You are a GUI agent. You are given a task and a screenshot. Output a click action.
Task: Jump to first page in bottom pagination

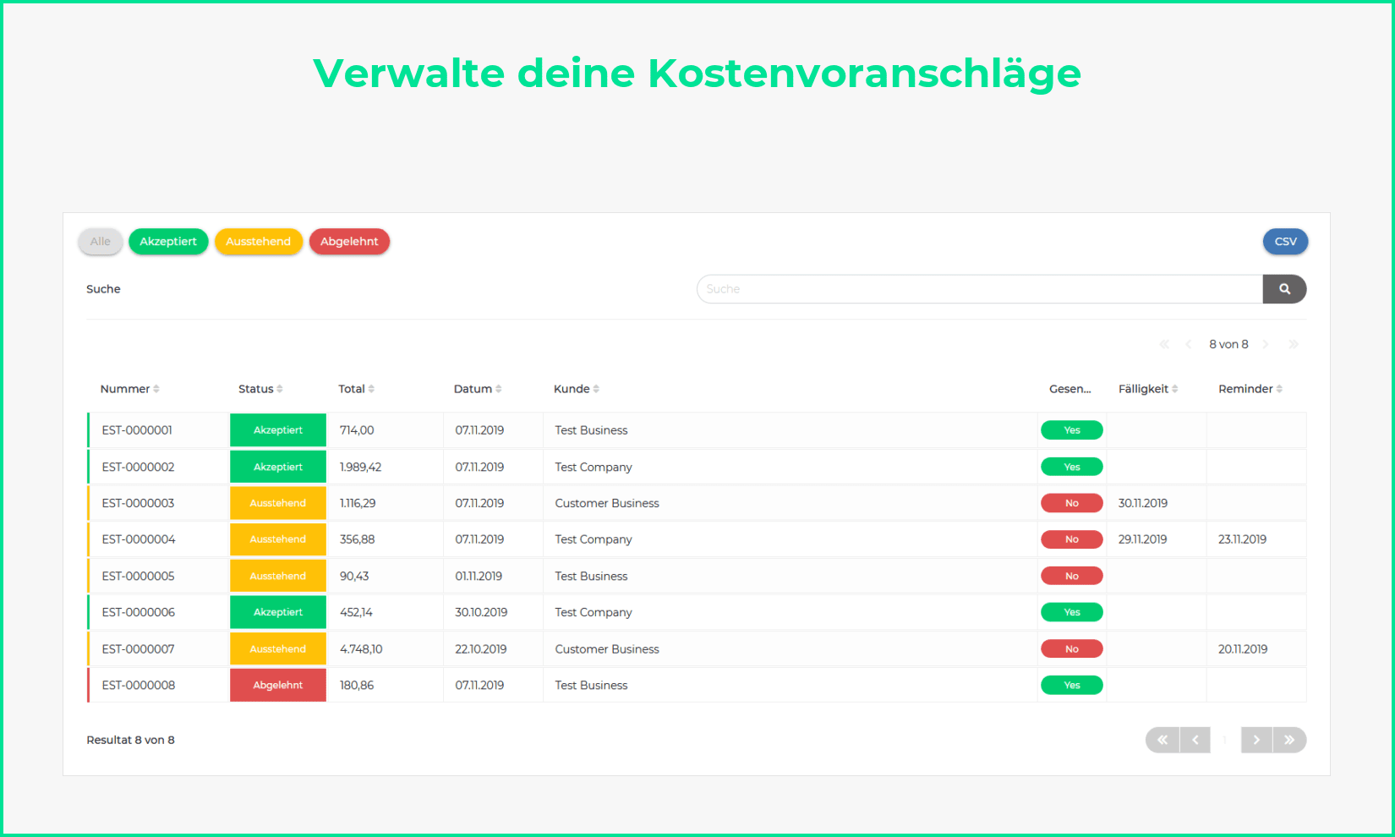click(1162, 740)
